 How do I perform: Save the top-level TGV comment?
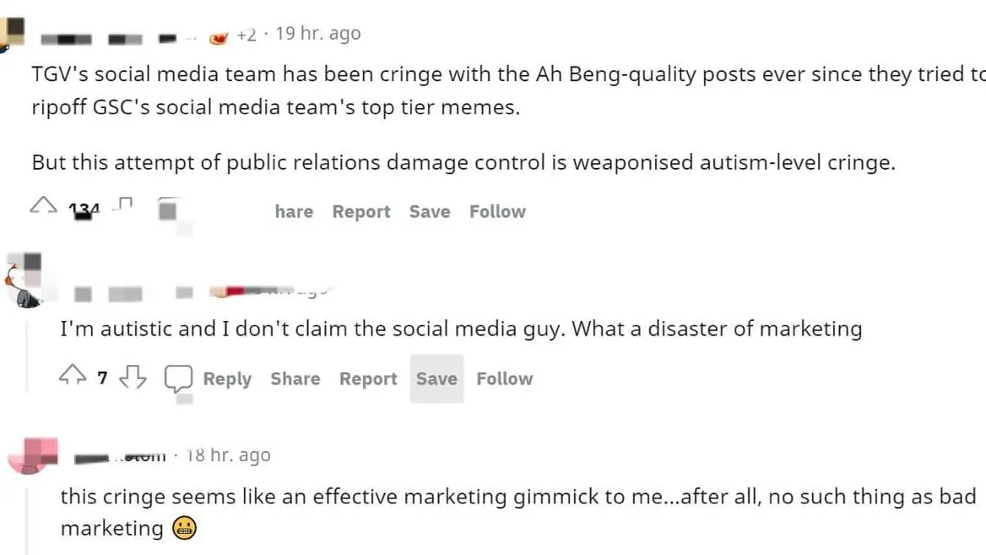(430, 212)
